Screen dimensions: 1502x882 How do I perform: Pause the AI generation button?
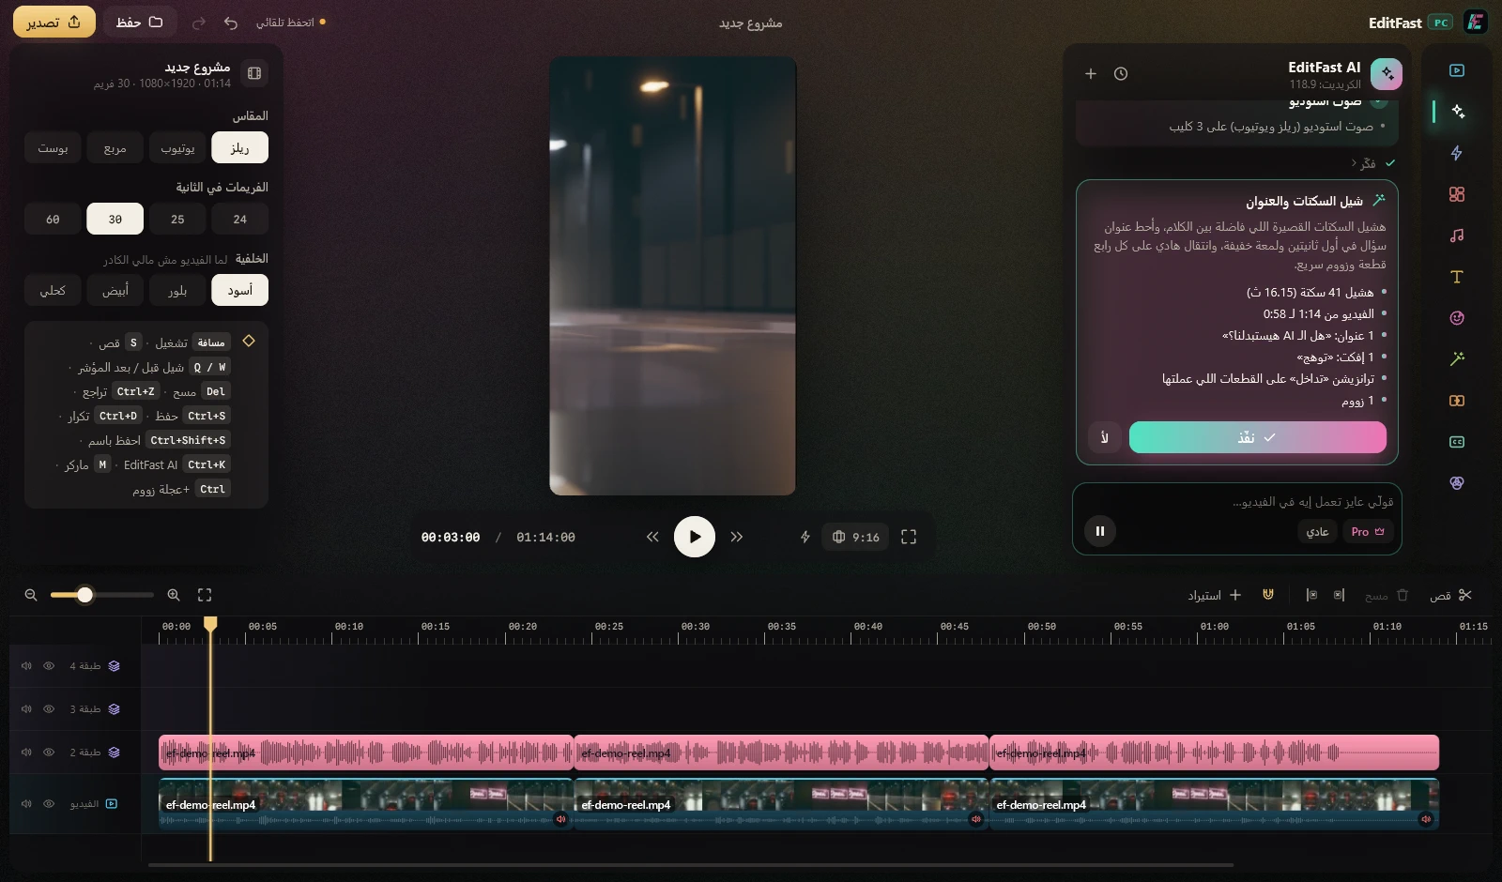coord(1100,531)
